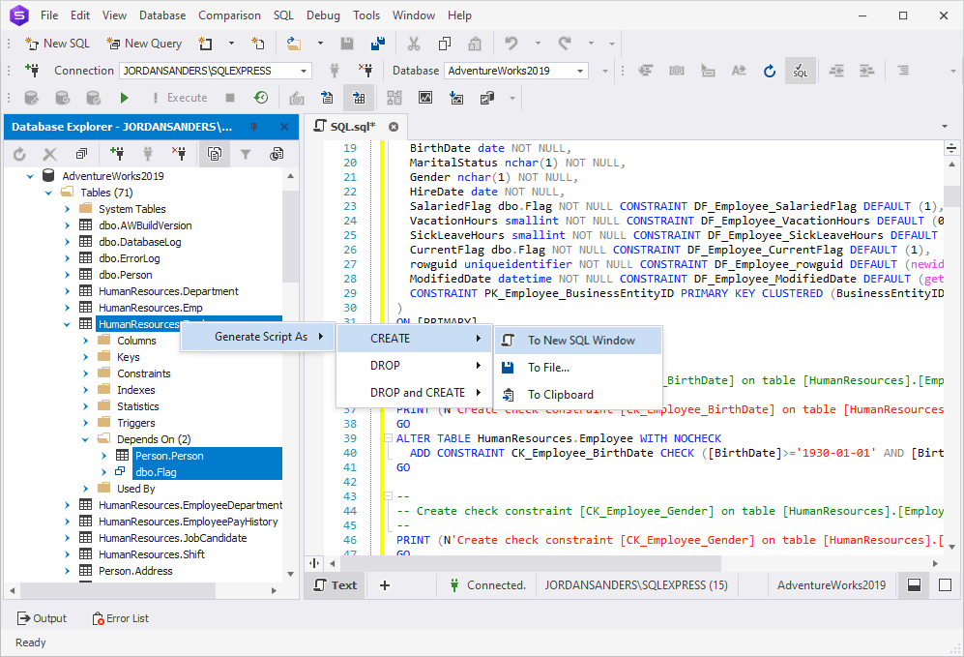
Task: Select HumanResources.JobCandidate table
Action: pyautogui.click(x=173, y=538)
